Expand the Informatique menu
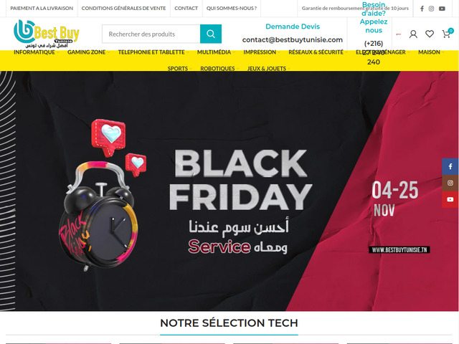This screenshot has height=344, width=459. click(34, 52)
